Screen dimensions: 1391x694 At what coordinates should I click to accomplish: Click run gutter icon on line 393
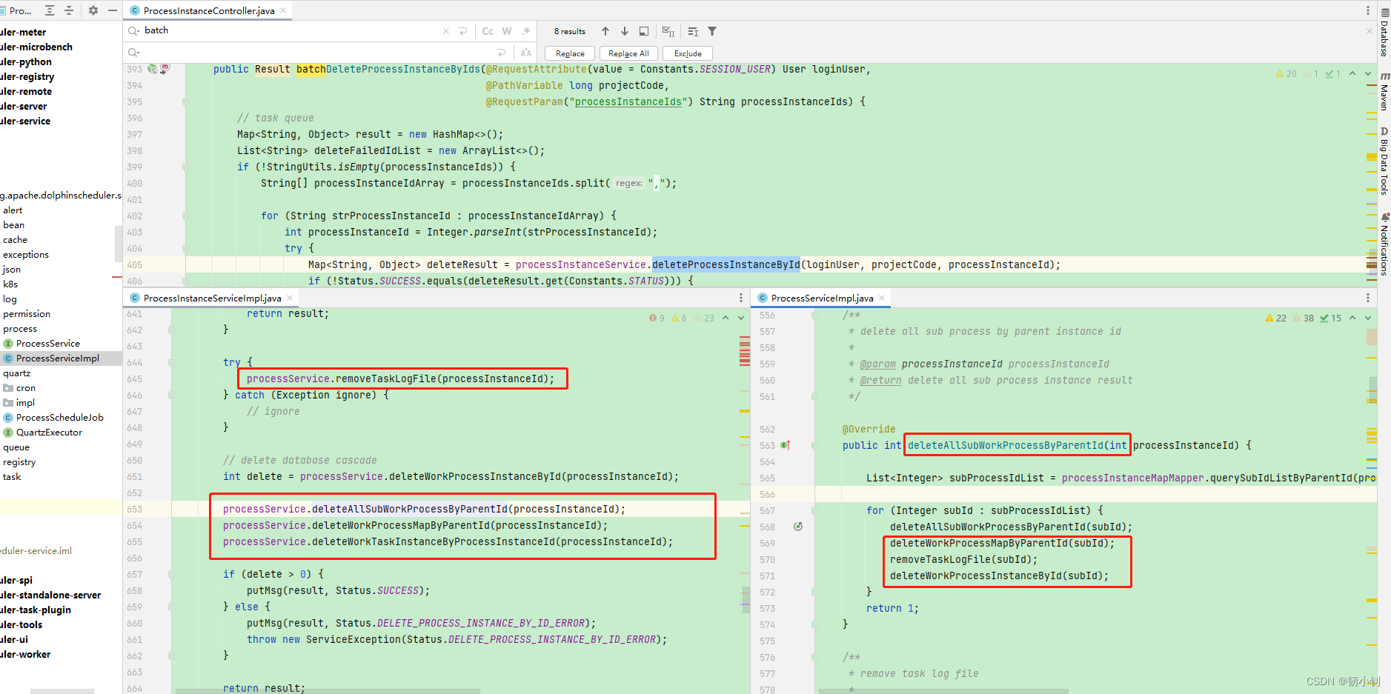(x=152, y=69)
